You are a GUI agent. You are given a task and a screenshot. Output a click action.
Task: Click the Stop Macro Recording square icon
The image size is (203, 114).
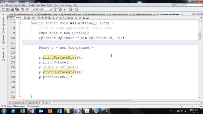[x=80, y=18]
